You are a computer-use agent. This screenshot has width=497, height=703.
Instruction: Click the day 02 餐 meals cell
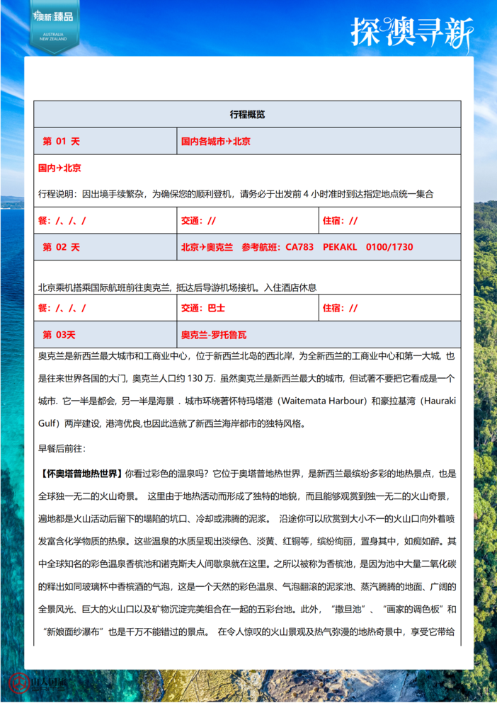pyautogui.click(x=105, y=308)
